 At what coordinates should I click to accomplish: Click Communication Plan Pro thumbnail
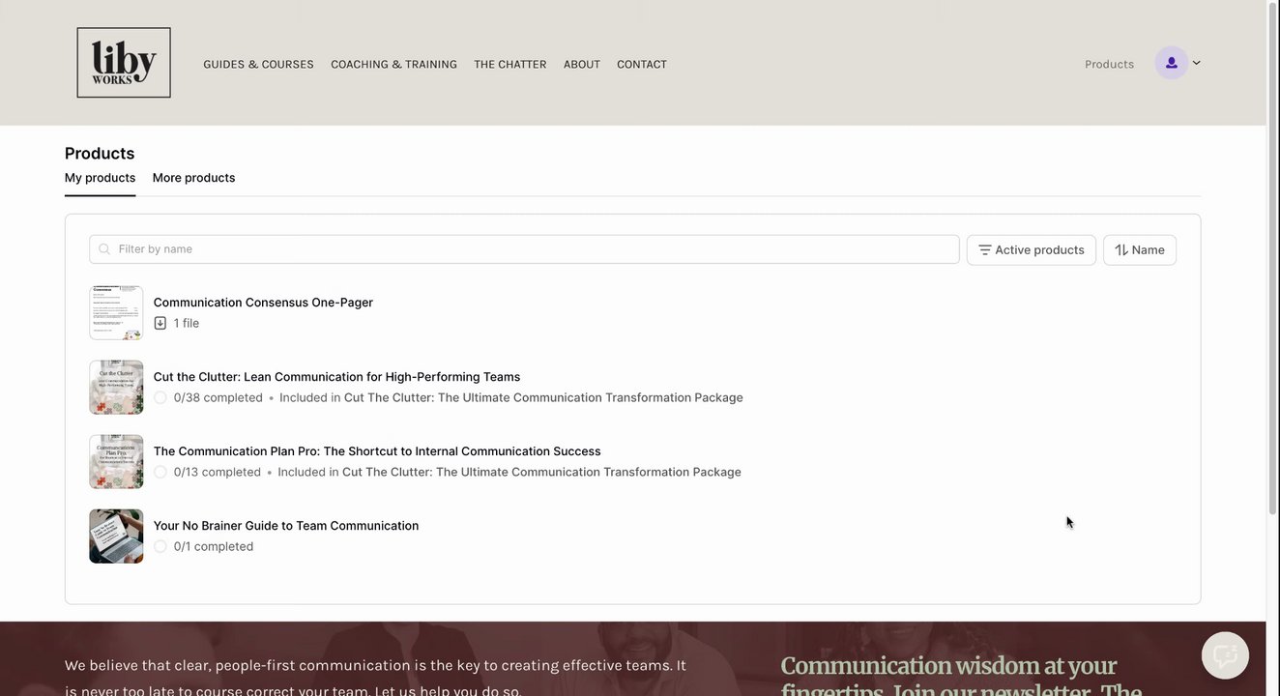pos(116,461)
